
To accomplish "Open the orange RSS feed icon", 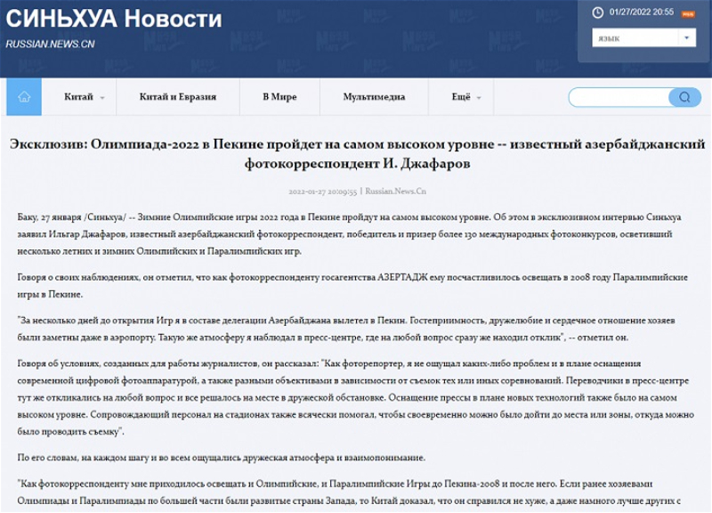I will tap(688, 14).
